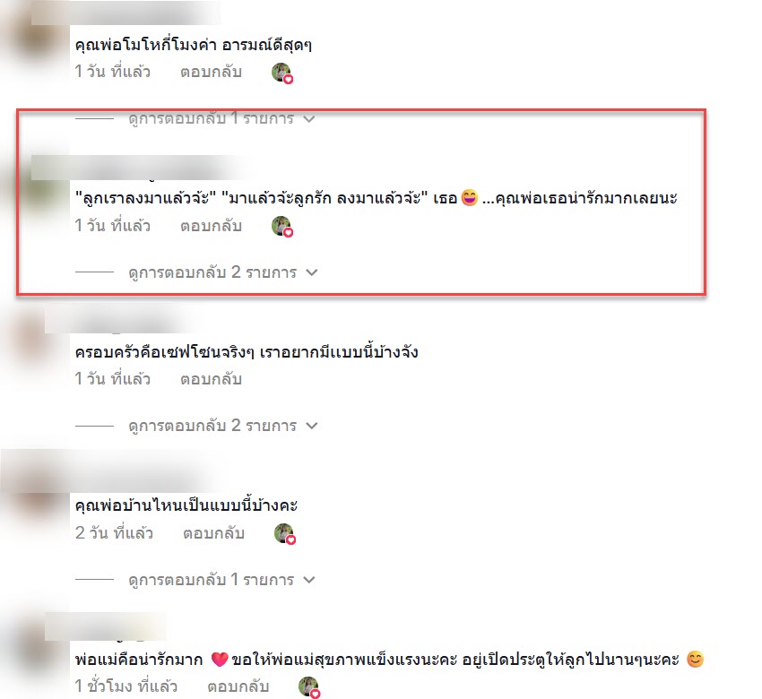Viewport: 762px width, 699px height.
Task: Expand 1 reply below the คุณพ่อโมโหกี่โมงค่า comment
Action: [221, 118]
